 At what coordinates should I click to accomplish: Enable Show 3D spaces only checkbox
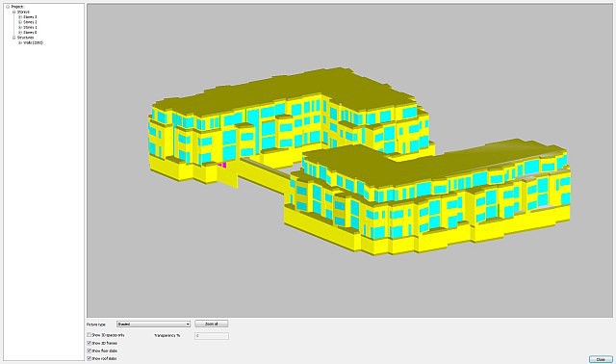[90, 335]
